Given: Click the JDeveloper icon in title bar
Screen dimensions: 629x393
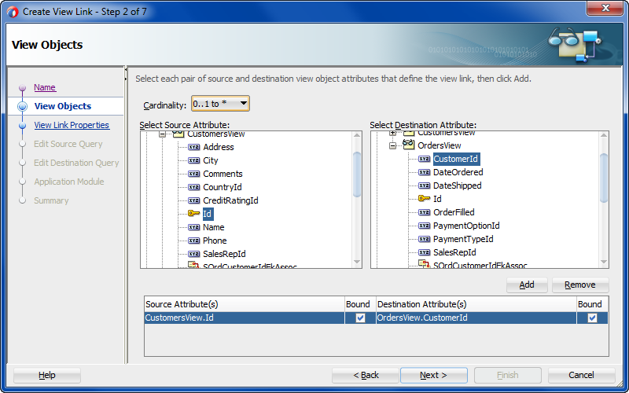Looking at the screenshot, I should pos(13,12).
